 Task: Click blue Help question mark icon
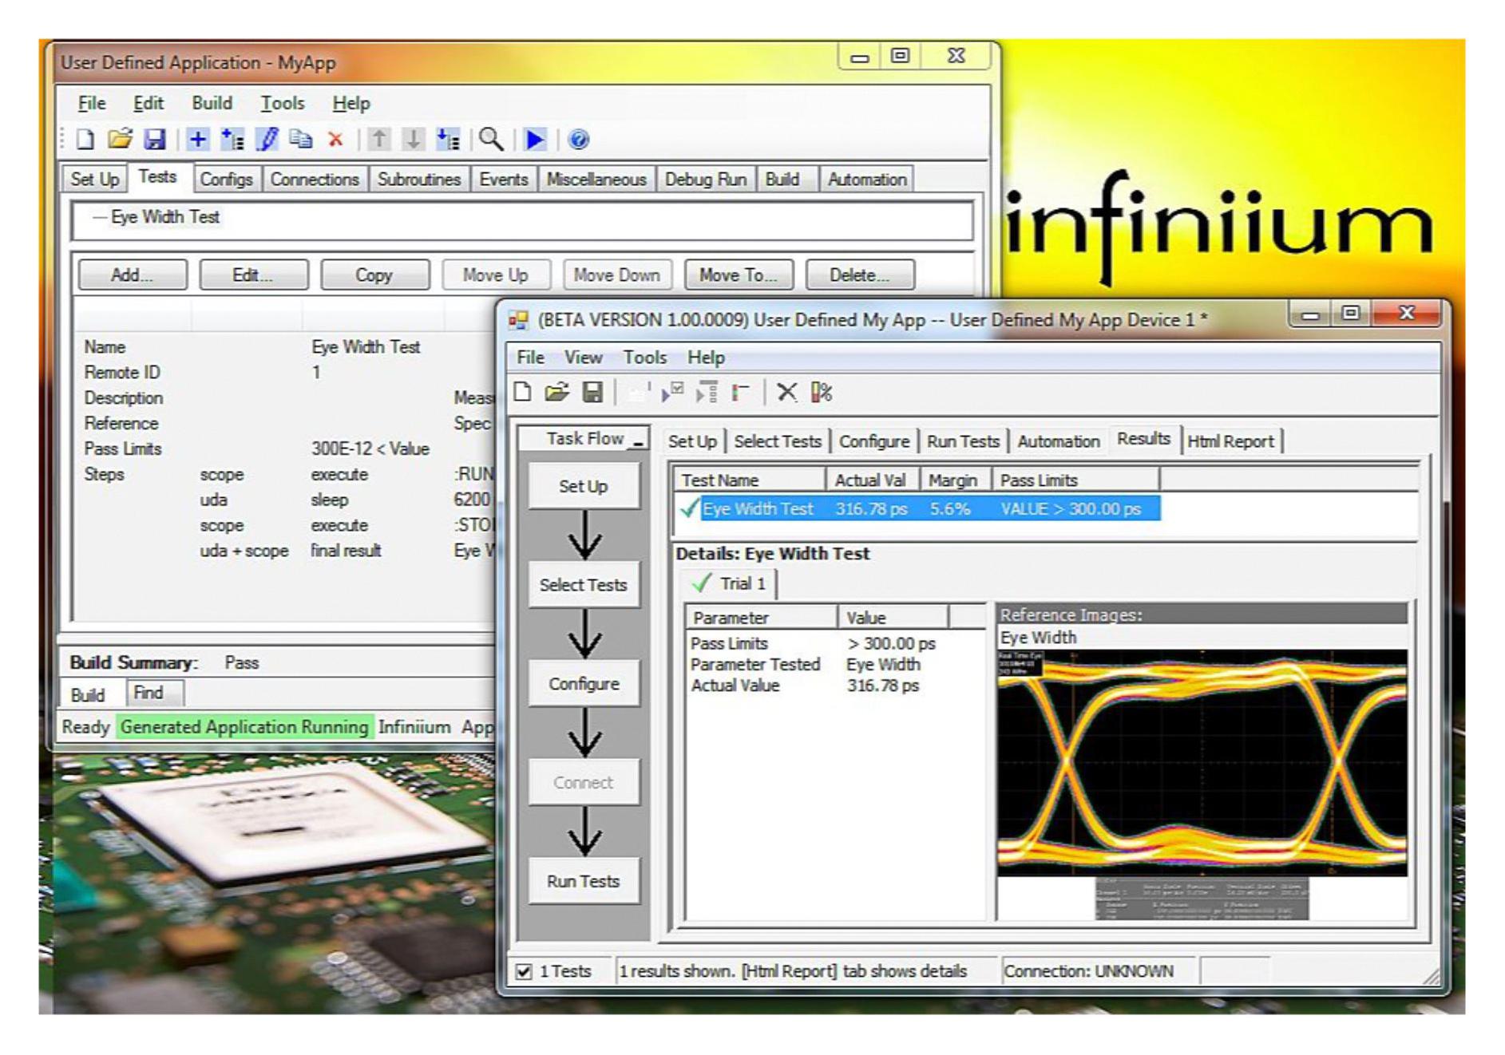point(579,140)
